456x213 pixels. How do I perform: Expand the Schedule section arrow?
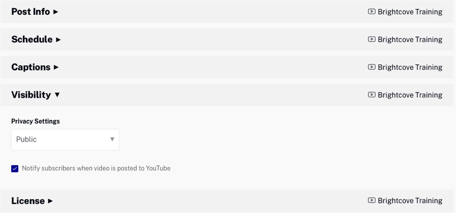coord(58,40)
